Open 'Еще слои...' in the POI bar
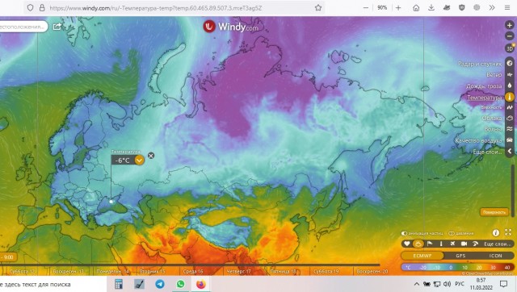 click(498, 244)
